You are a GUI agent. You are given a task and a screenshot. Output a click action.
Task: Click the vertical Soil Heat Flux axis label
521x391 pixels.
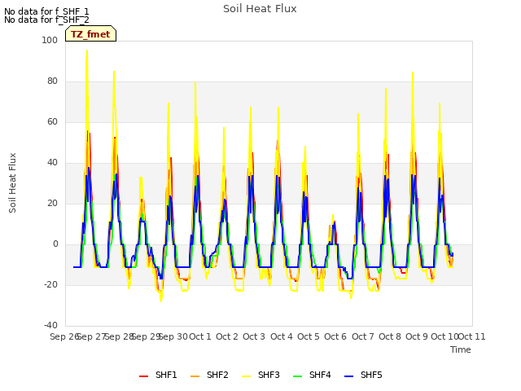[12, 182]
